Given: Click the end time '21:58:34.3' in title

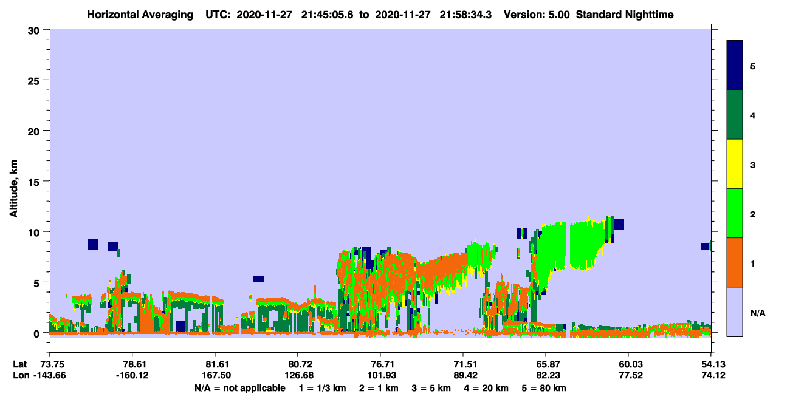Looking at the screenshot, I should point(465,15).
